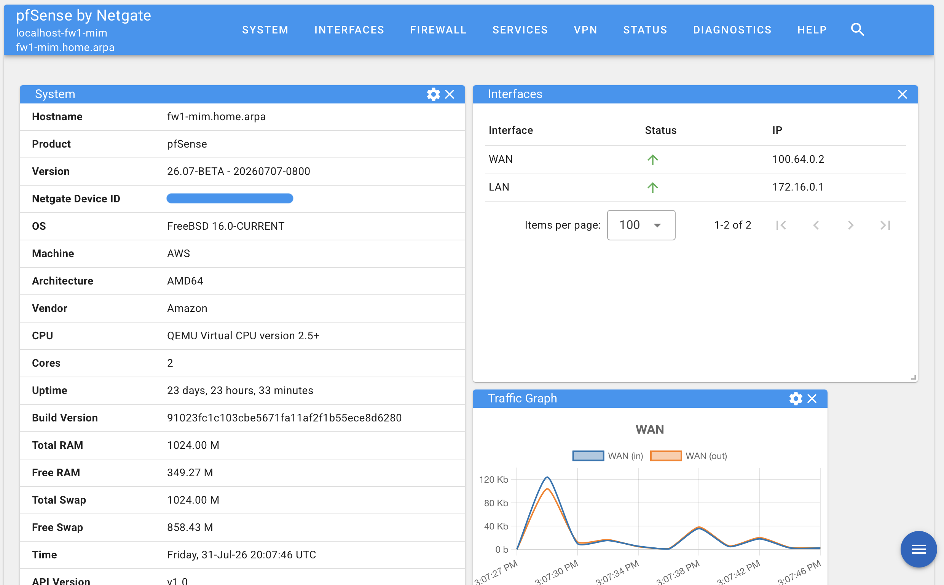
Task: Click localhost-fw1-mim header subtitle
Action: [x=62, y=33]
